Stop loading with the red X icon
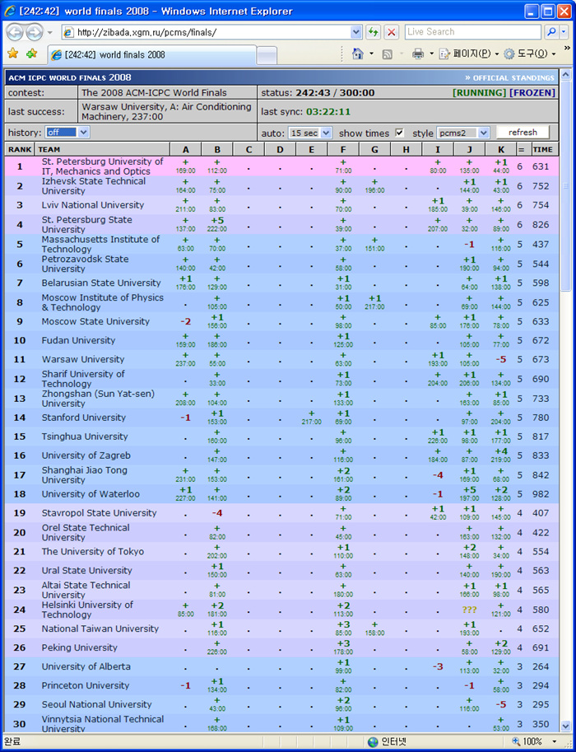The image size is (576, 752). point(392,32)
